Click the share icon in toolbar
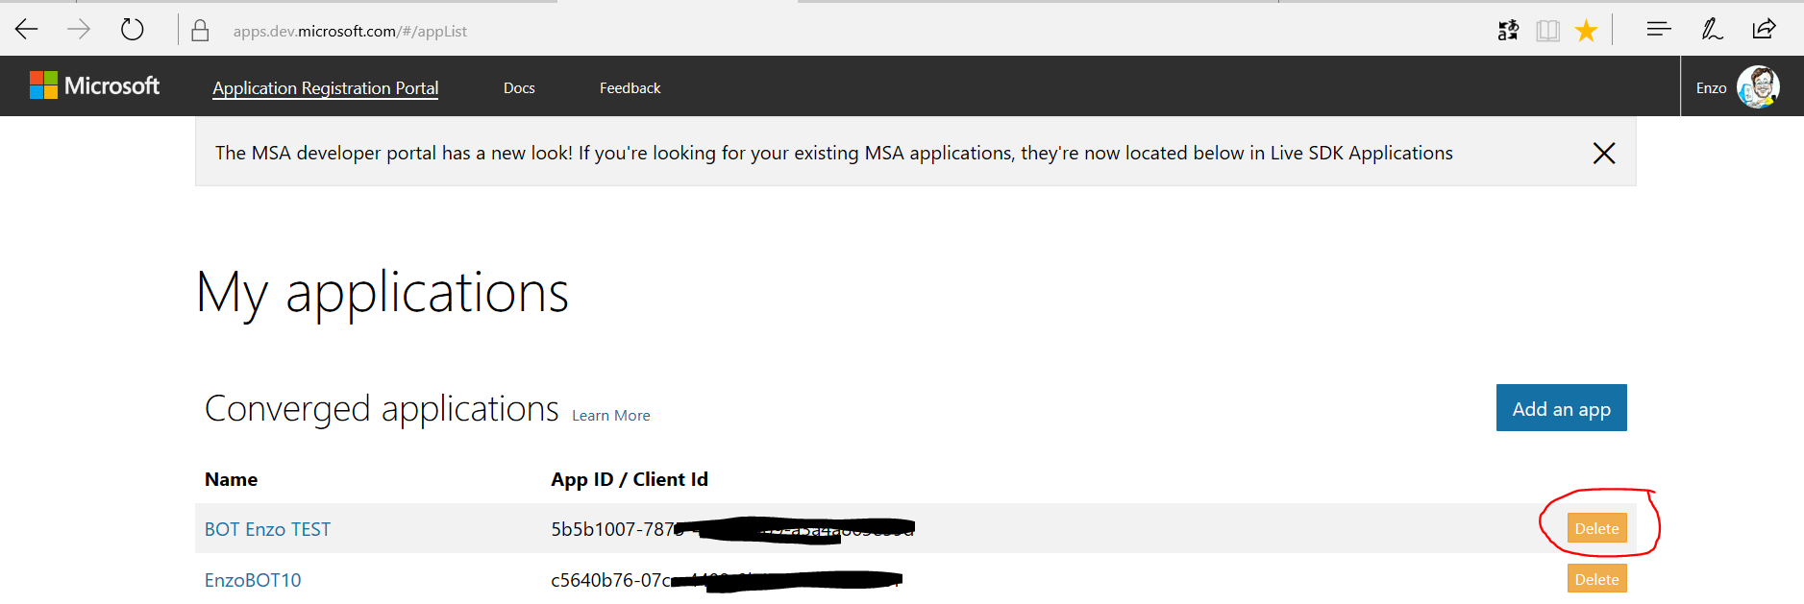This screenshot has width=1804, height=604. point(1764,30)
